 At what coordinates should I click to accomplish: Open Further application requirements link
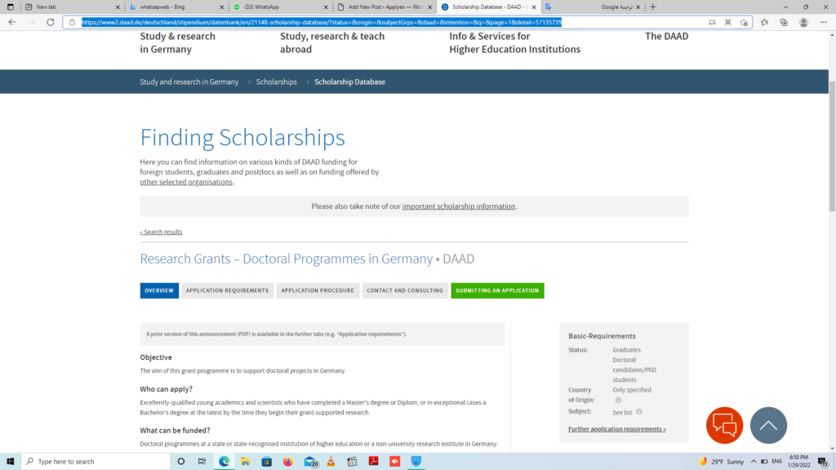point(617,429)
